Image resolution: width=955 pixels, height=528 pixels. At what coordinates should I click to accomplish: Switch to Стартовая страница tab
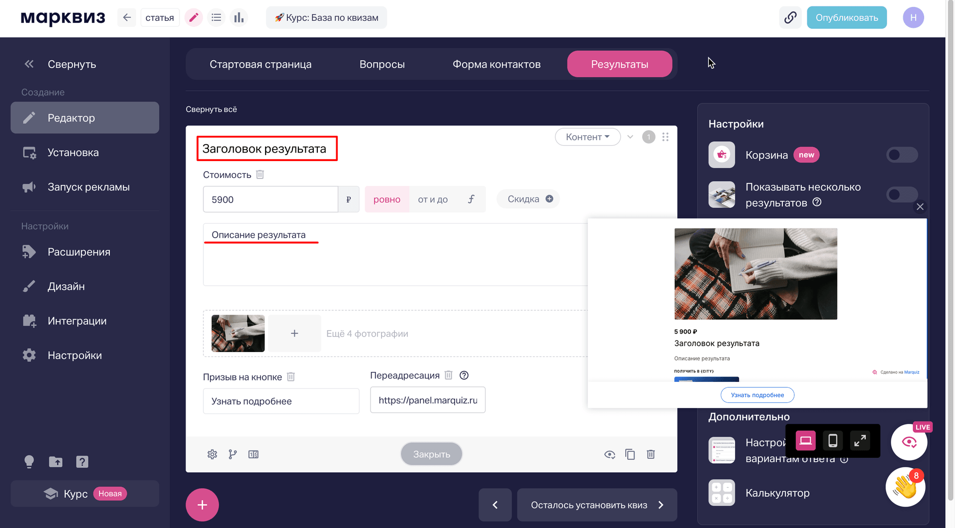261,64
